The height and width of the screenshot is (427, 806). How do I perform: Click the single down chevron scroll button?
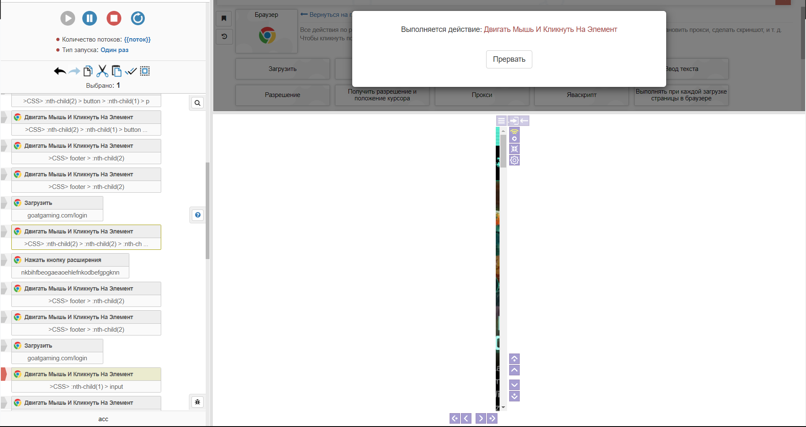(514, 385)
